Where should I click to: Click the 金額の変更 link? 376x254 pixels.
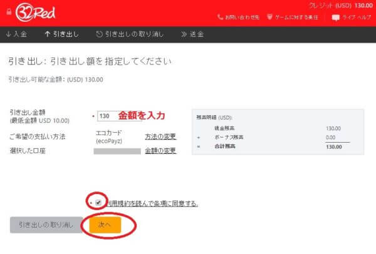(160, 151)
